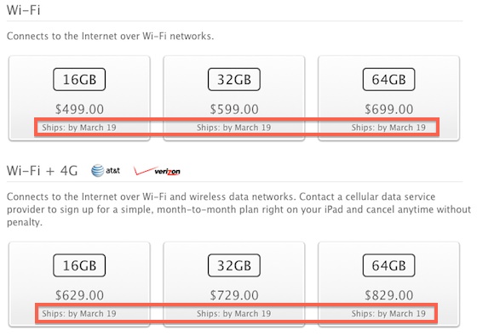Click ships date under $599.00 model
Screen dimensions: 477x336
click(234, 128)
